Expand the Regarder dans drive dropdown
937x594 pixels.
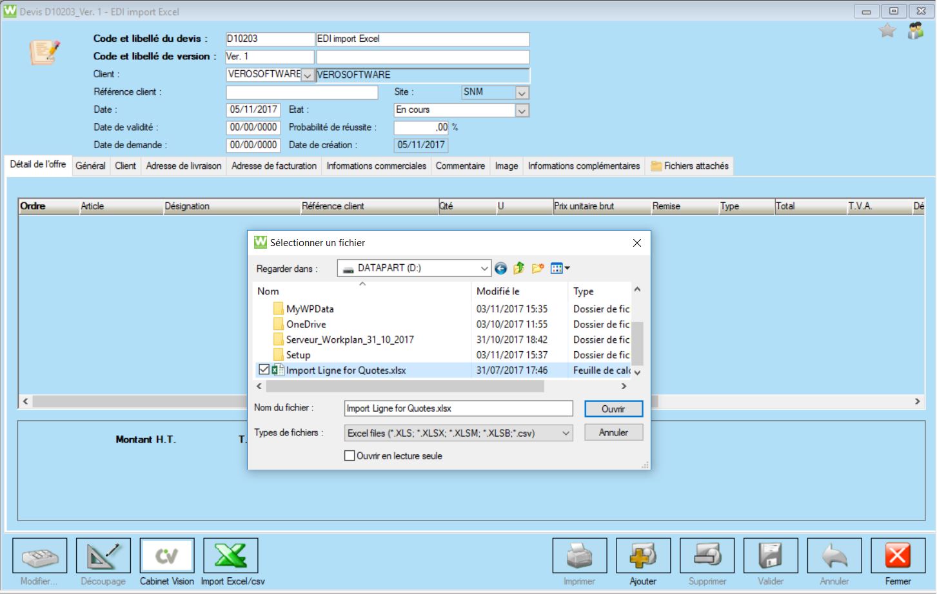[484, 269]
